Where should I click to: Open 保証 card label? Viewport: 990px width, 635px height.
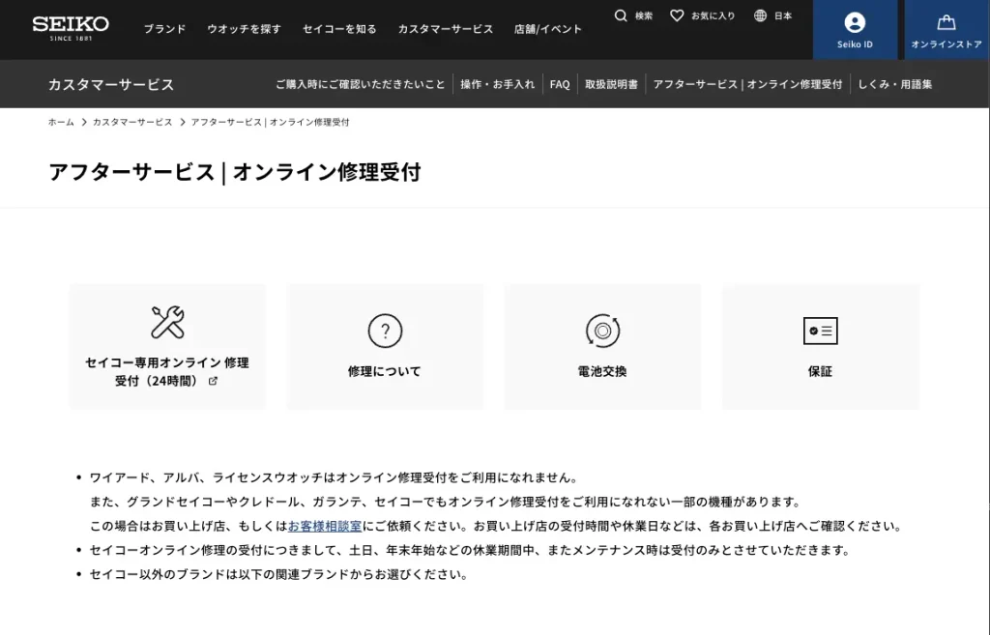[x=820, y=371]
